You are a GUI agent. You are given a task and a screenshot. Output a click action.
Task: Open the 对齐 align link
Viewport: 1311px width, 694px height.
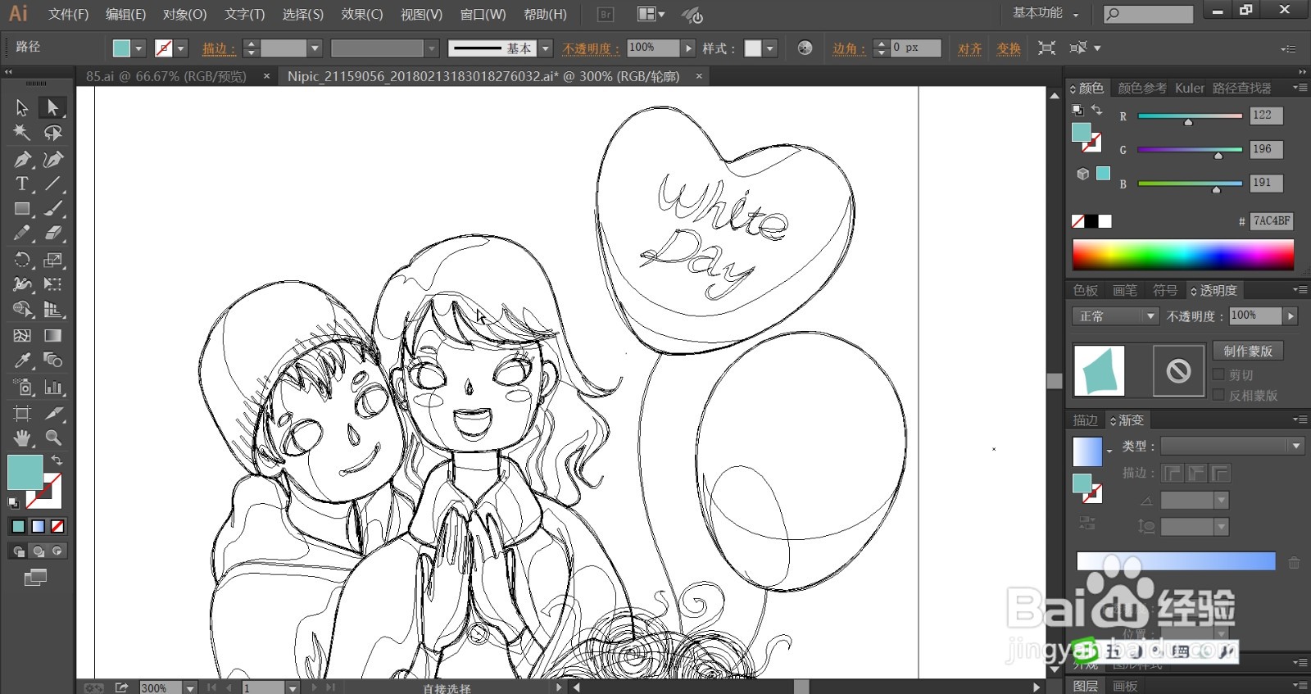click(970, 48)
